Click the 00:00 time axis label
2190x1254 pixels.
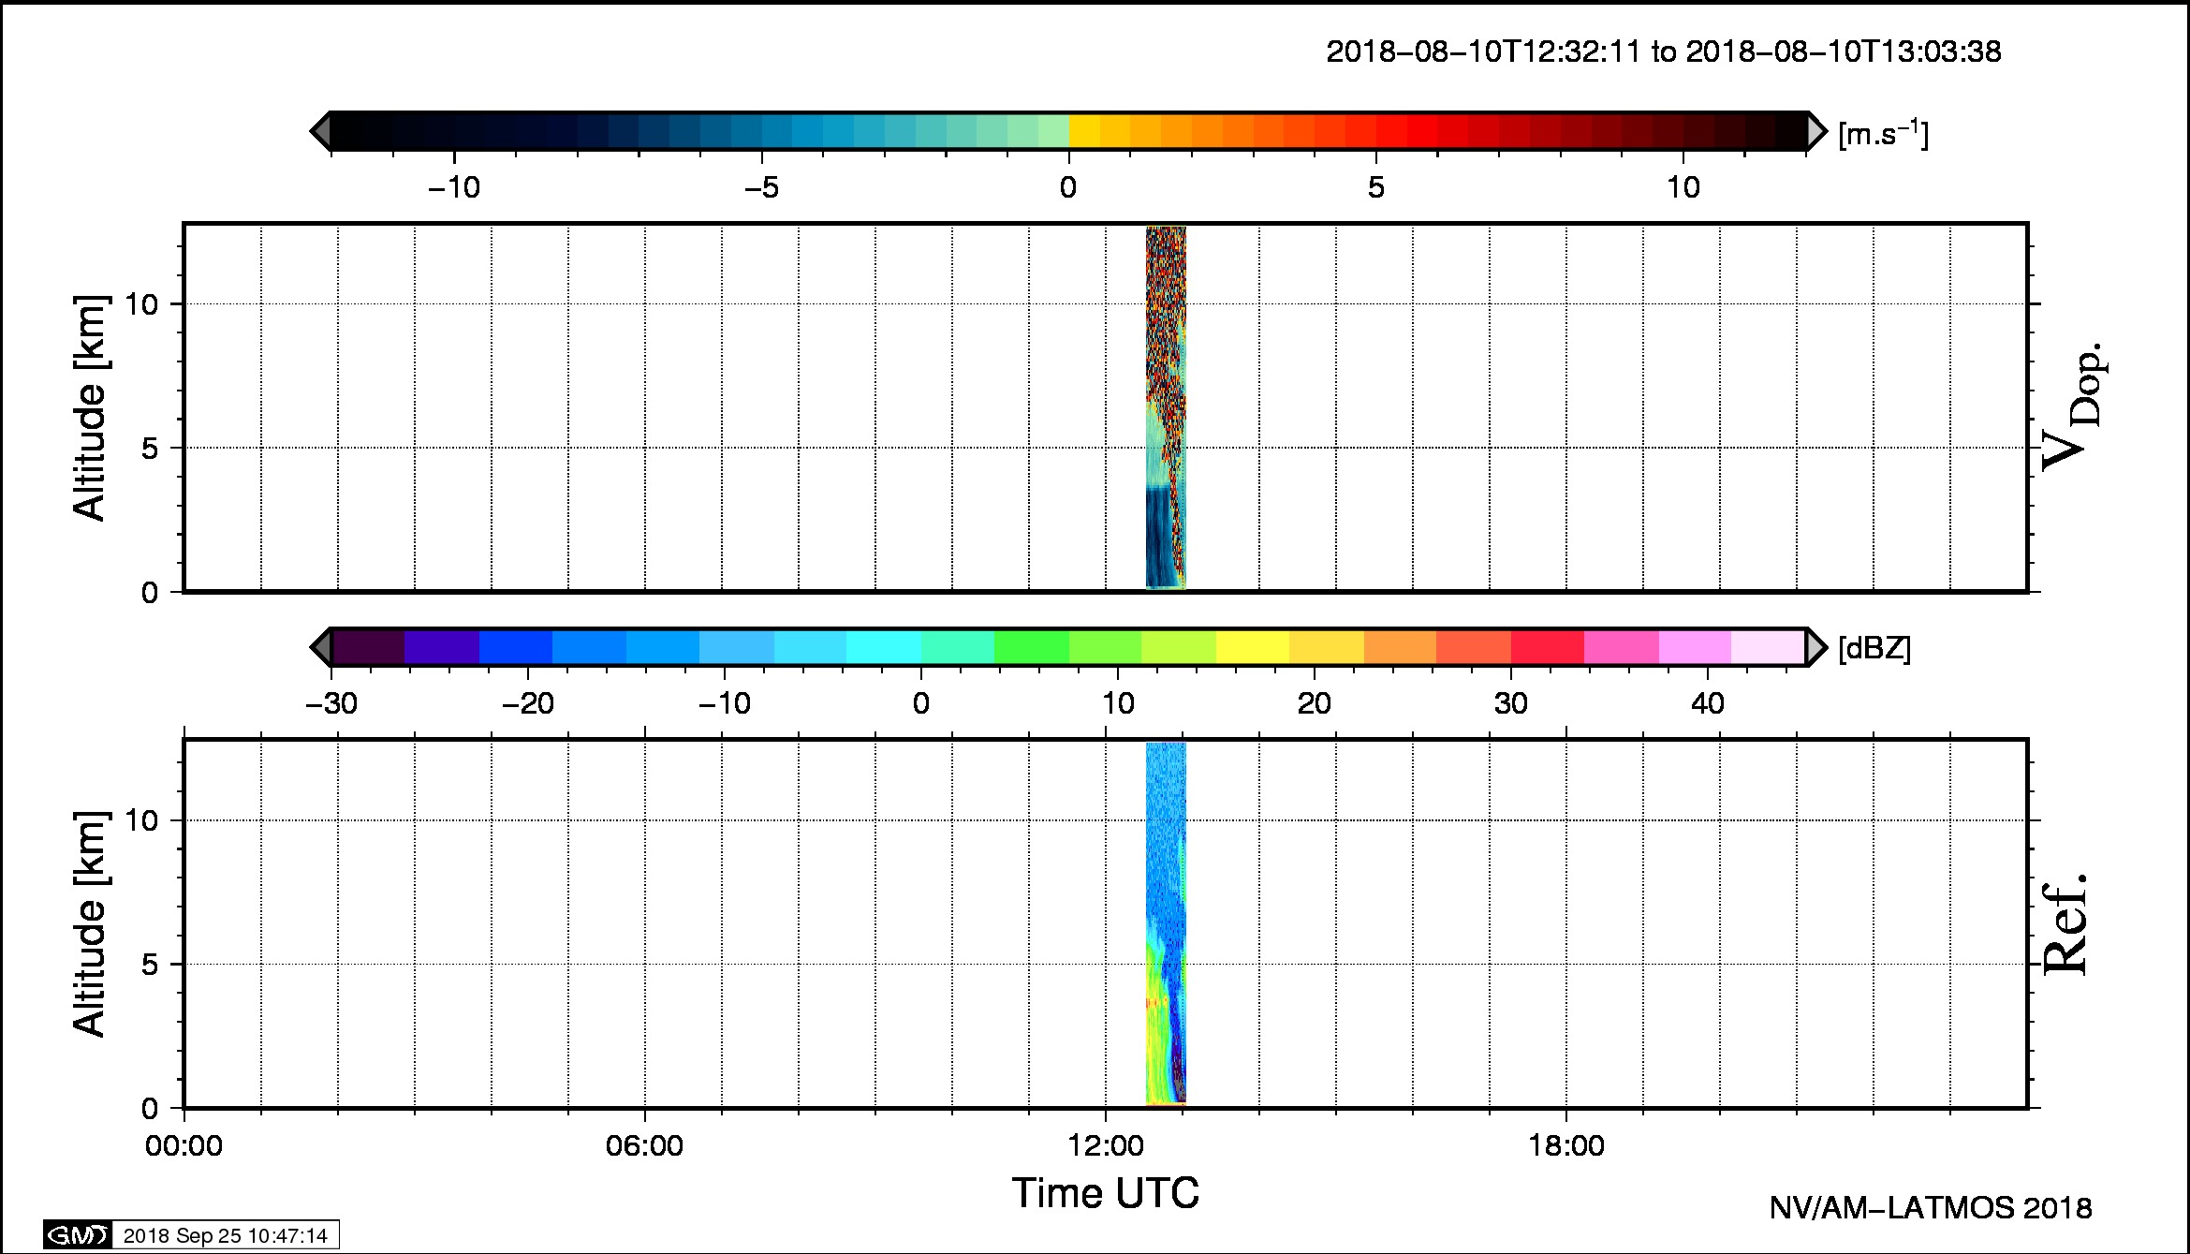(x=184, y=1146)
